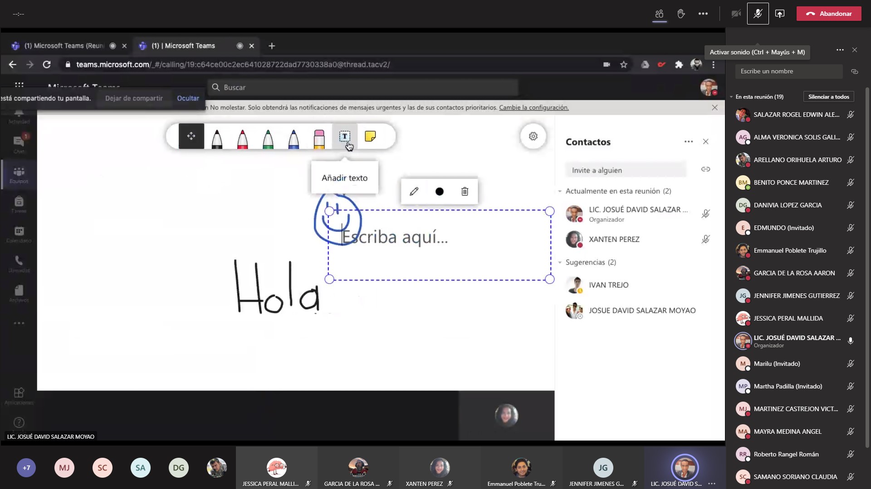Show the +7 more participants bubble
Viewport: 871px width, 489px height.
click(x=26, y=468)
